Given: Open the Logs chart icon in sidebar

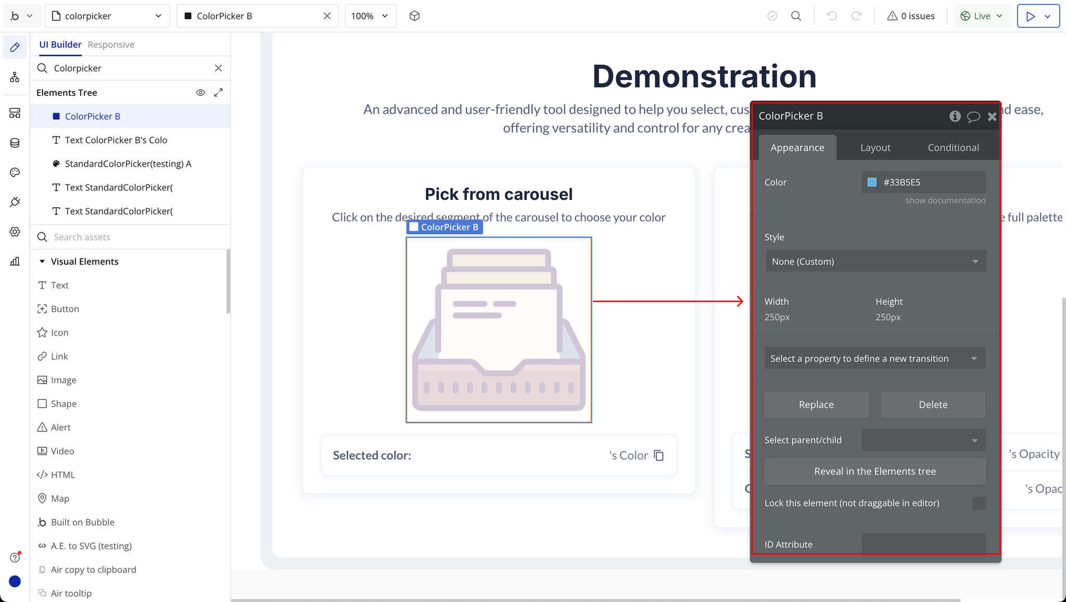Looking at the screenshot, I should point(15,261).
